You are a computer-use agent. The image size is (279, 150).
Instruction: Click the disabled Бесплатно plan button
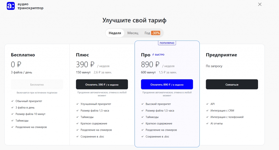click(x=37, y=84)
